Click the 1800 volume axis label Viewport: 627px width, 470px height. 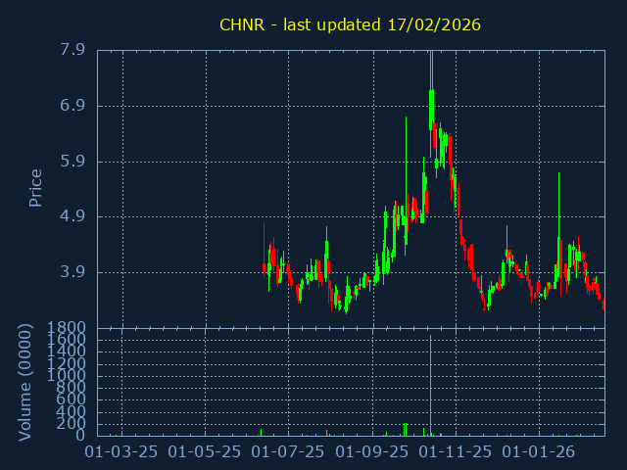[67, 327]
